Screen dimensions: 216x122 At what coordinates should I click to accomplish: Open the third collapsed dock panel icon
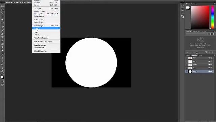coord(182,17)
